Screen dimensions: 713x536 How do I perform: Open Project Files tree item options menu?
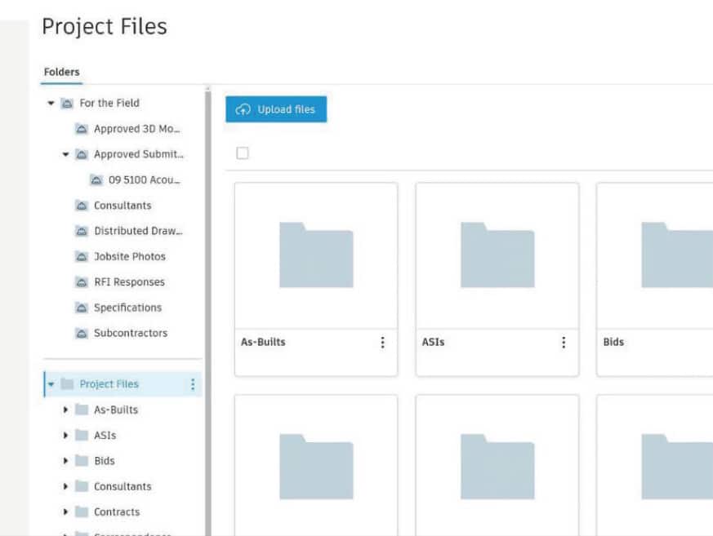[x=193, y=384]
